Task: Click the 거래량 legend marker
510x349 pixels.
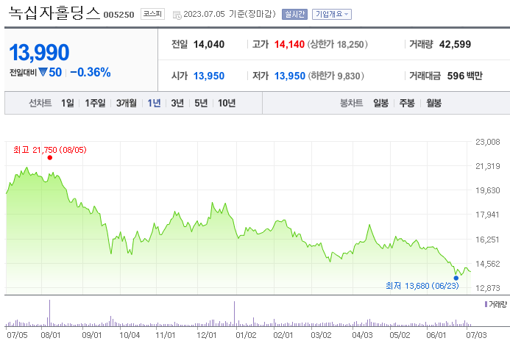Action: pos(486,304)
